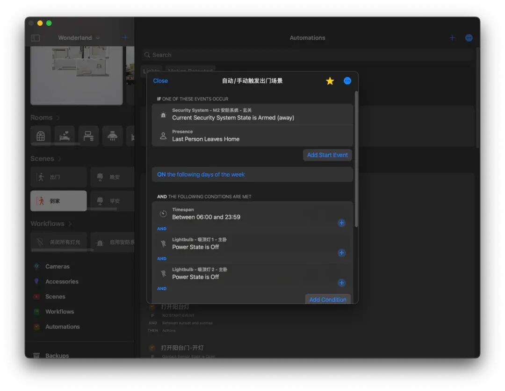
Task: Select the Lightbulb 吸顶灯 1 Power State condition
Action: (252, 243)
